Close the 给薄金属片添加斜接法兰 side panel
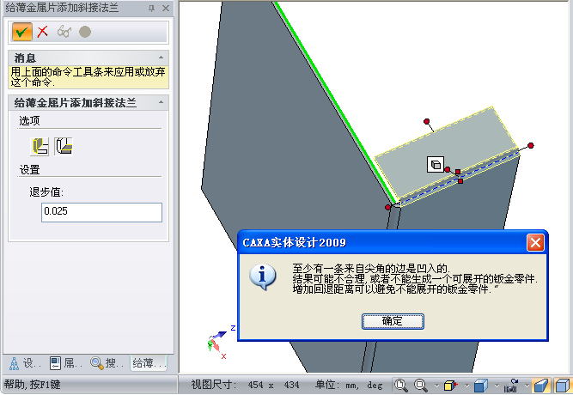 tap(166, 8)
